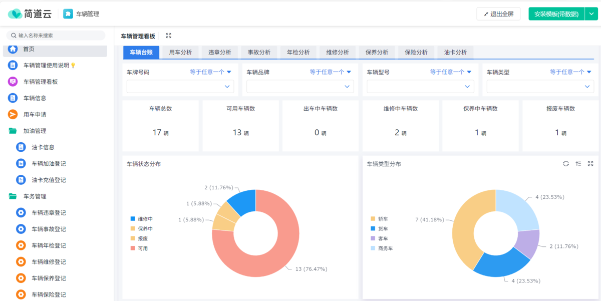Open 等于任意一个 condition for 车辆品牌

point(331,72)
